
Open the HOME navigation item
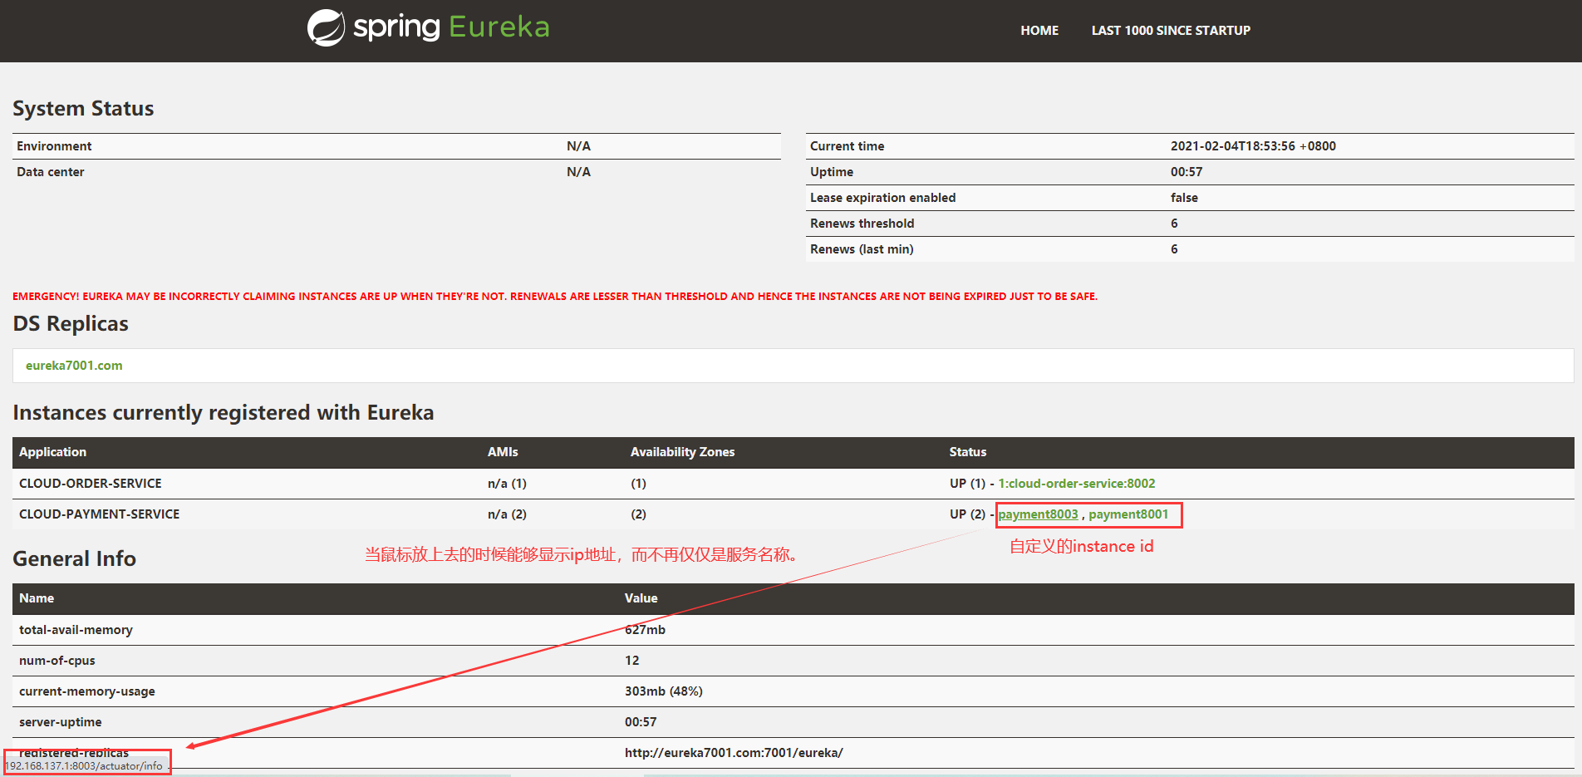pyautogui.click(x=1039, y=31)
